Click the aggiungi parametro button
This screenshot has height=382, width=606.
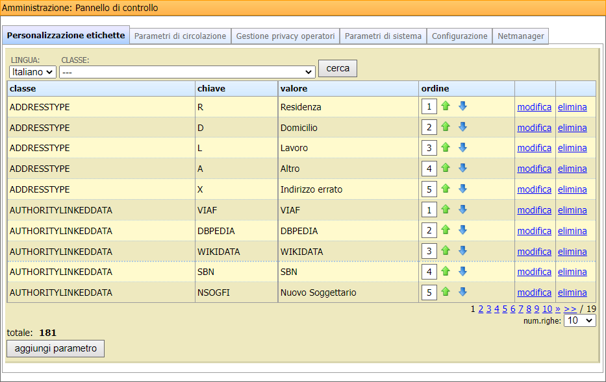point(55,348)
